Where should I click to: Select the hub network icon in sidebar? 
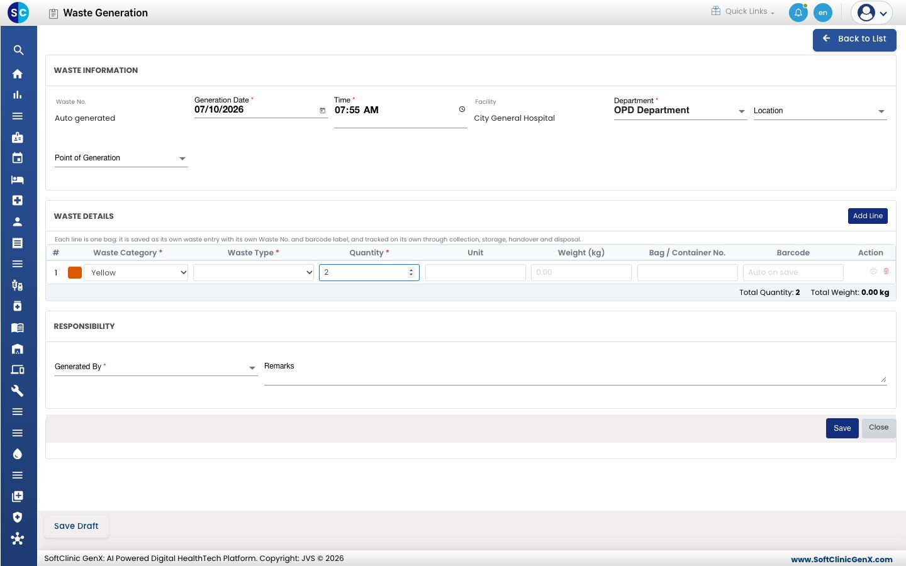(x=18, y=538)
